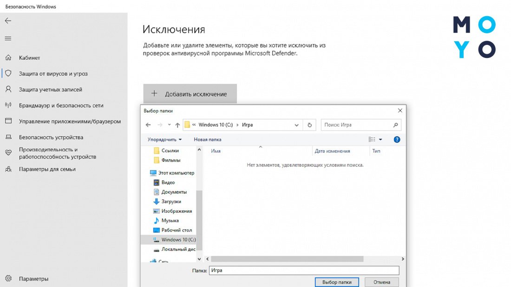Screen dimensions: 511x287
Task: Sort by the Имя column header
Action: pos(216,151)
